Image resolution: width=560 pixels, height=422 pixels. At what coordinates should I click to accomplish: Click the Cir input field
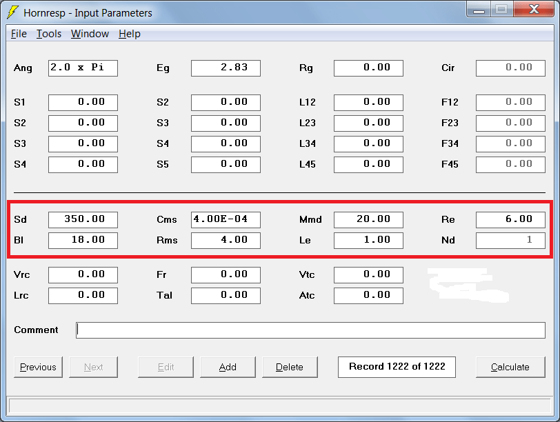click(x=510, y=68)
